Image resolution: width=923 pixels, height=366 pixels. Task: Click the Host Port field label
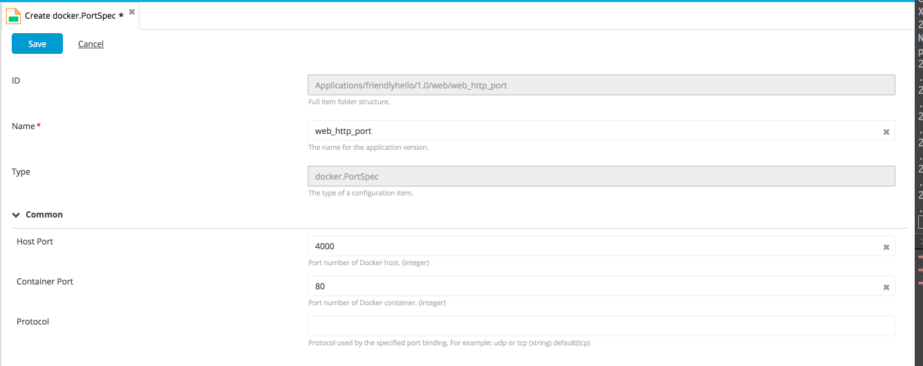tap(35, 242)
